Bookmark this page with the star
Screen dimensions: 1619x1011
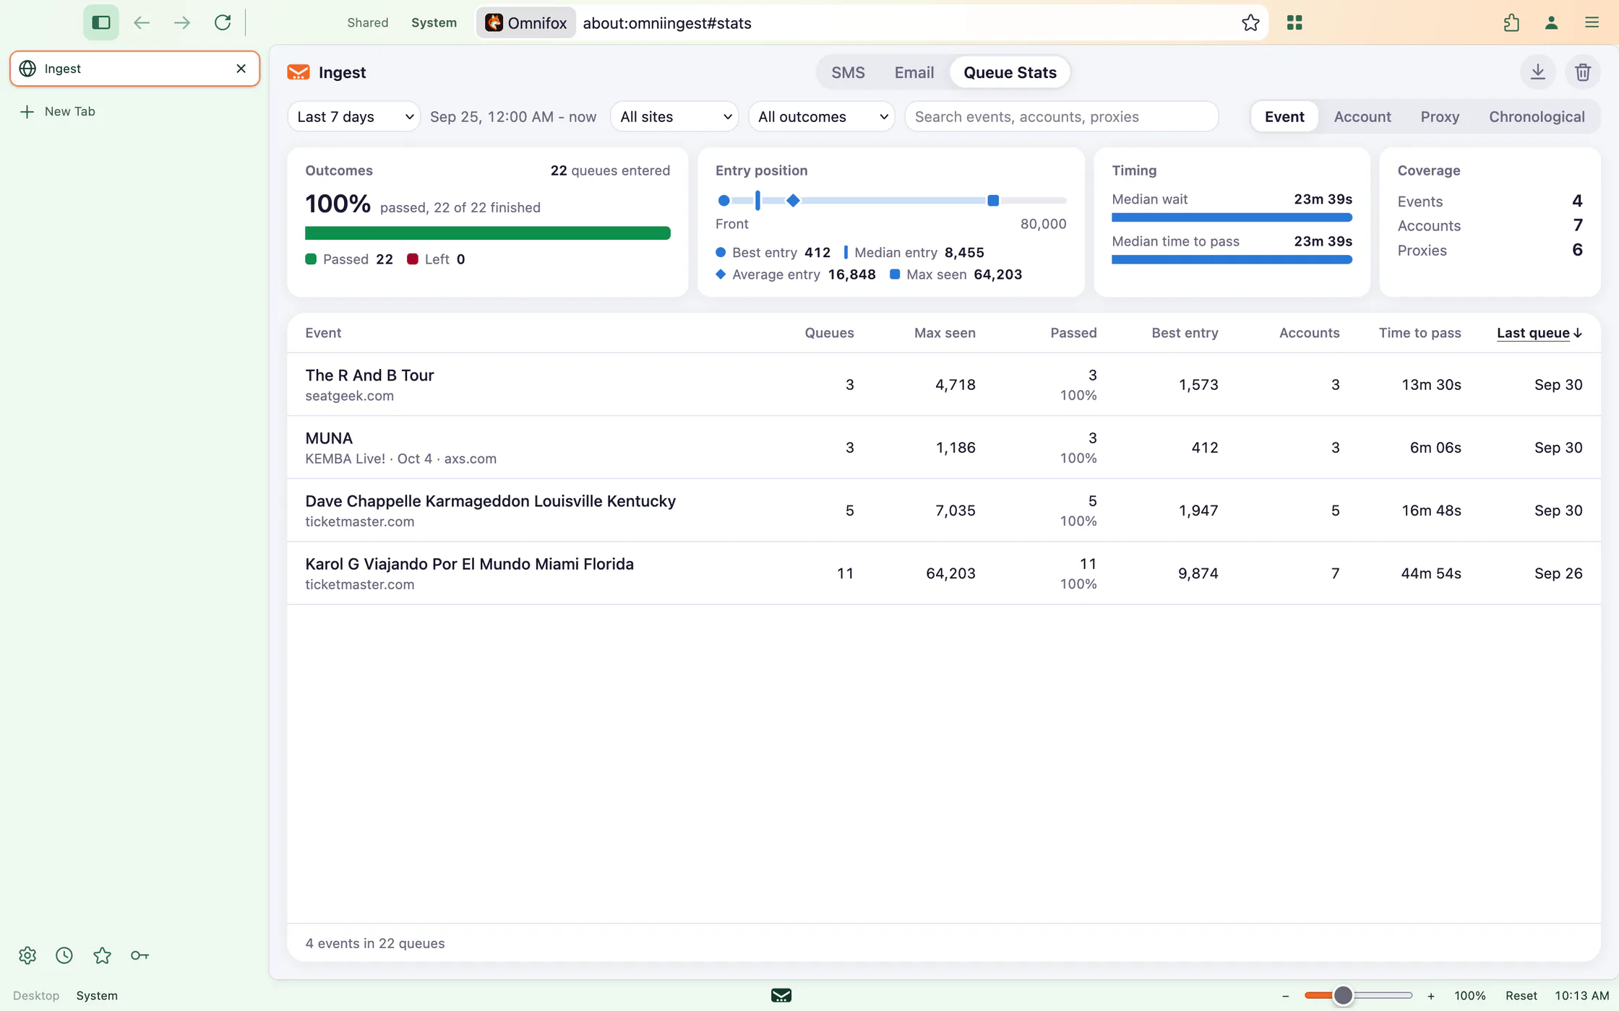(1250, 22)
